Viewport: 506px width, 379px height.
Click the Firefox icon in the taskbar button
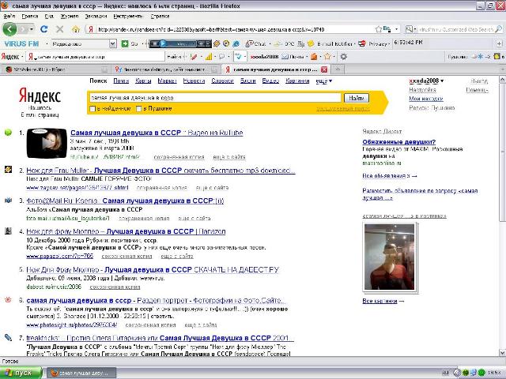pos(55,373)
